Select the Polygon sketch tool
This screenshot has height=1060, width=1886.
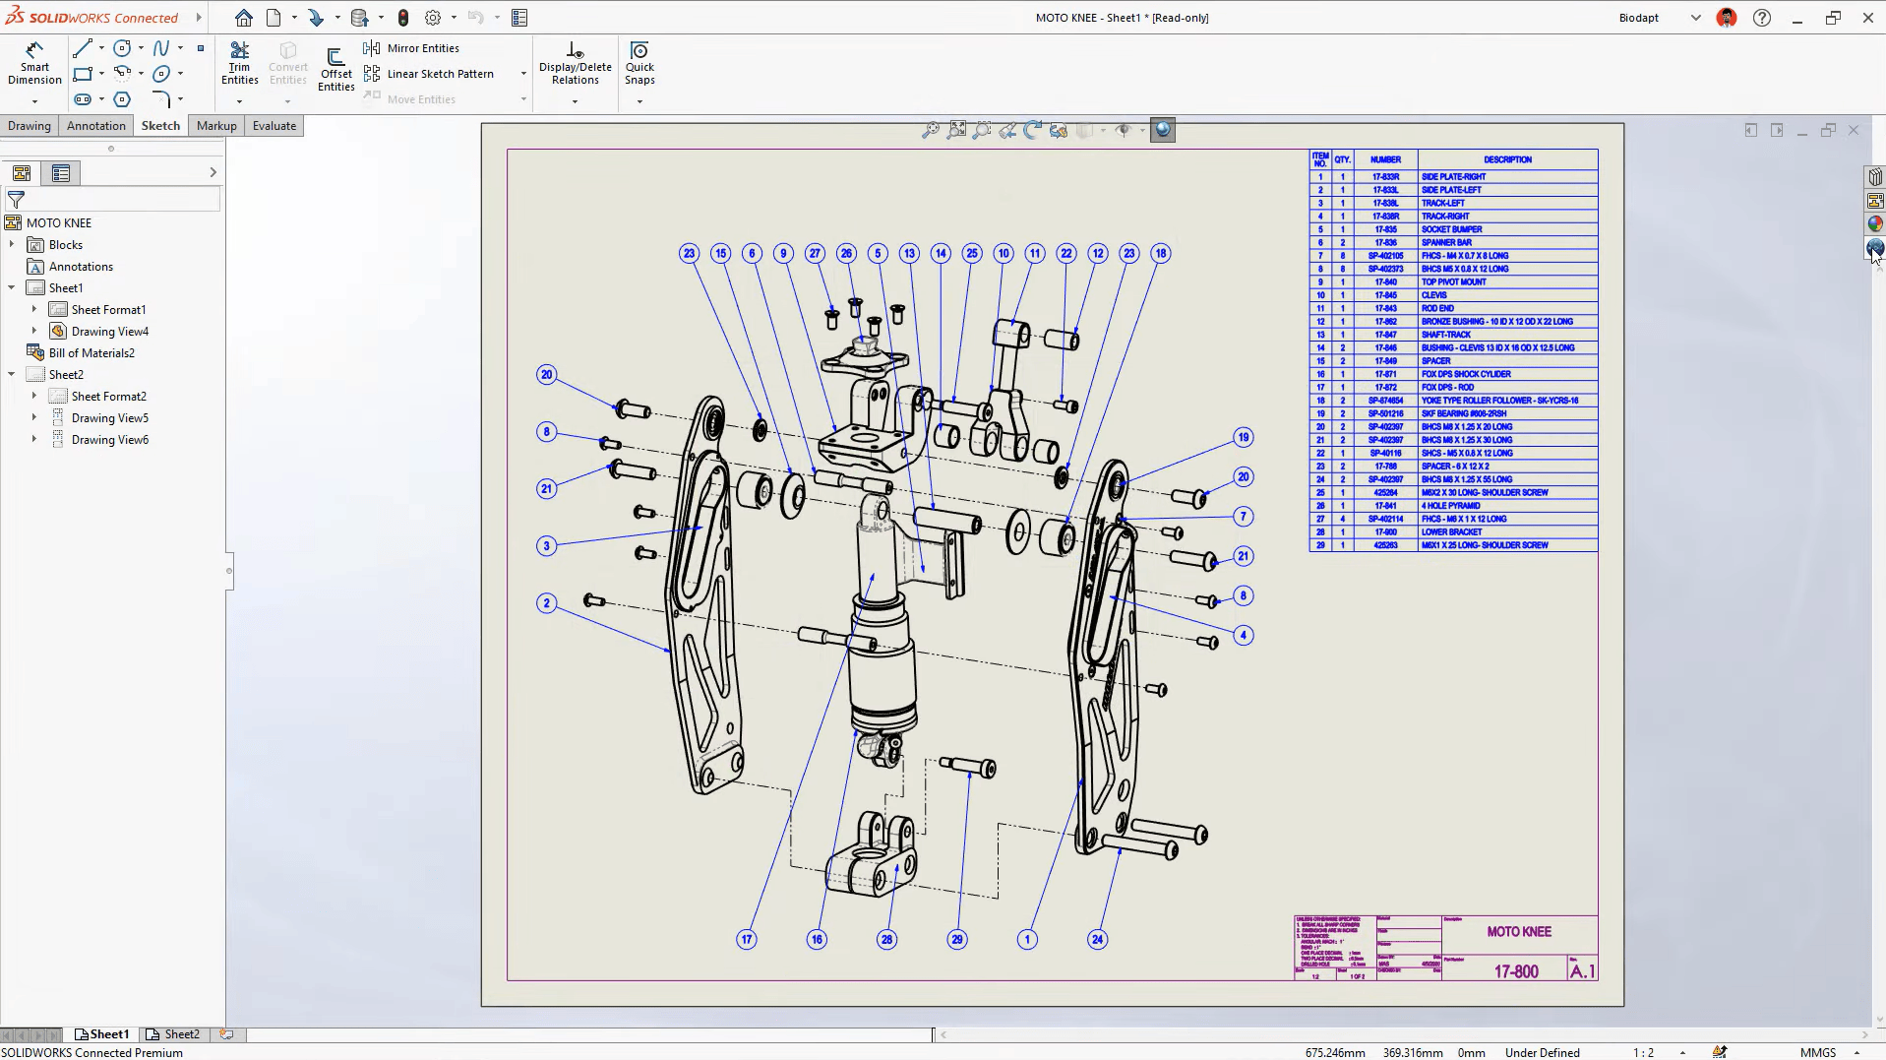pyautogui.click(x=122, y=99)
